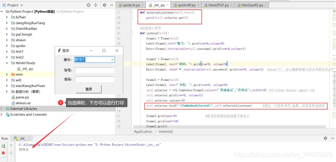Expand External Libraries node
Viewport: 336px width, 162px height.
click(x=2, y=109)
